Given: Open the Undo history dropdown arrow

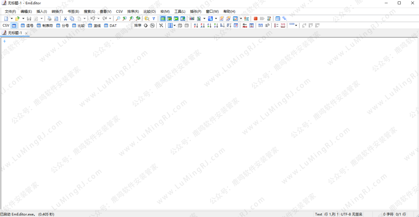Looking at the screenshot, I should click(98, 19).
